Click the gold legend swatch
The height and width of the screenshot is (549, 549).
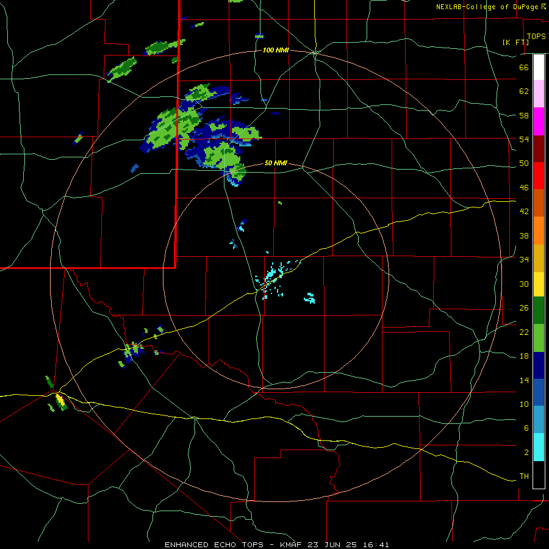click(x=539, y=259)
